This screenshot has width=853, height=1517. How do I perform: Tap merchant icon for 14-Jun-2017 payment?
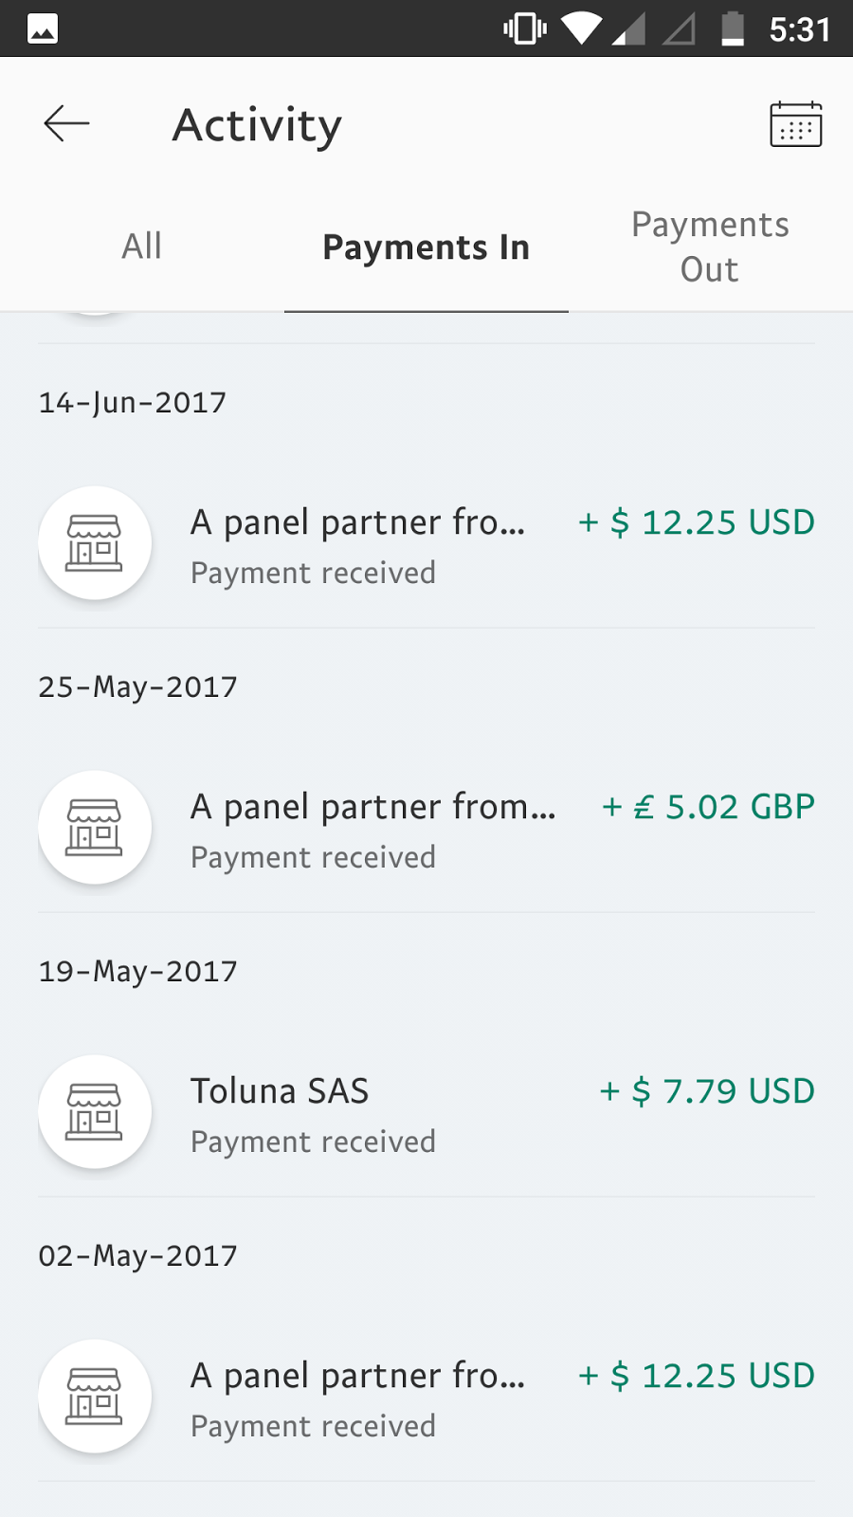click(x=95, y=543)
